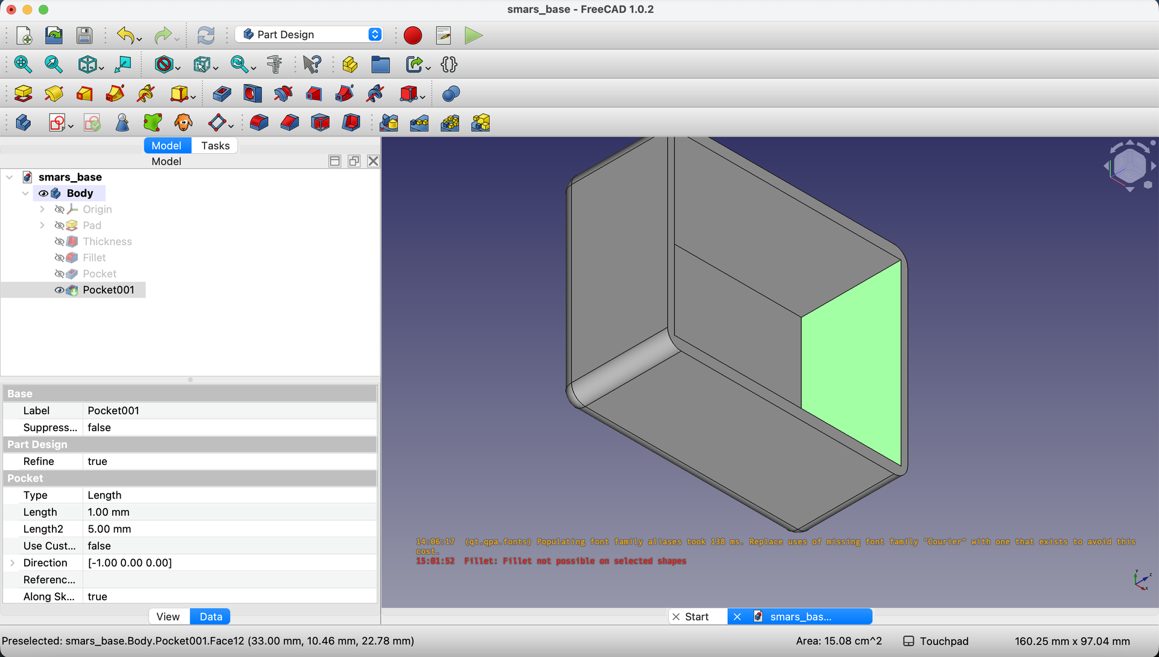
Task: Select the Fillet tool icon
Action: [259, 123]
